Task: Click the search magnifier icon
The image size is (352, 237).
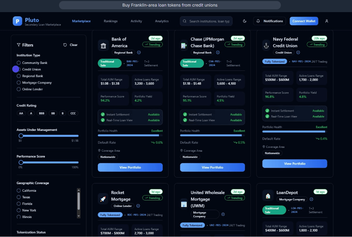Action: 184,21
